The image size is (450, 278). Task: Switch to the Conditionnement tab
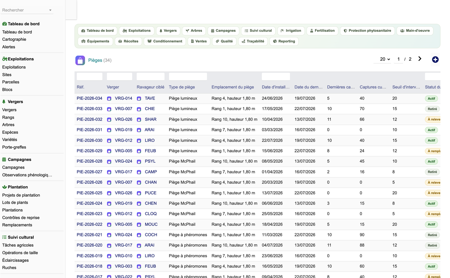pyautogui.click(x=165, y=41)
